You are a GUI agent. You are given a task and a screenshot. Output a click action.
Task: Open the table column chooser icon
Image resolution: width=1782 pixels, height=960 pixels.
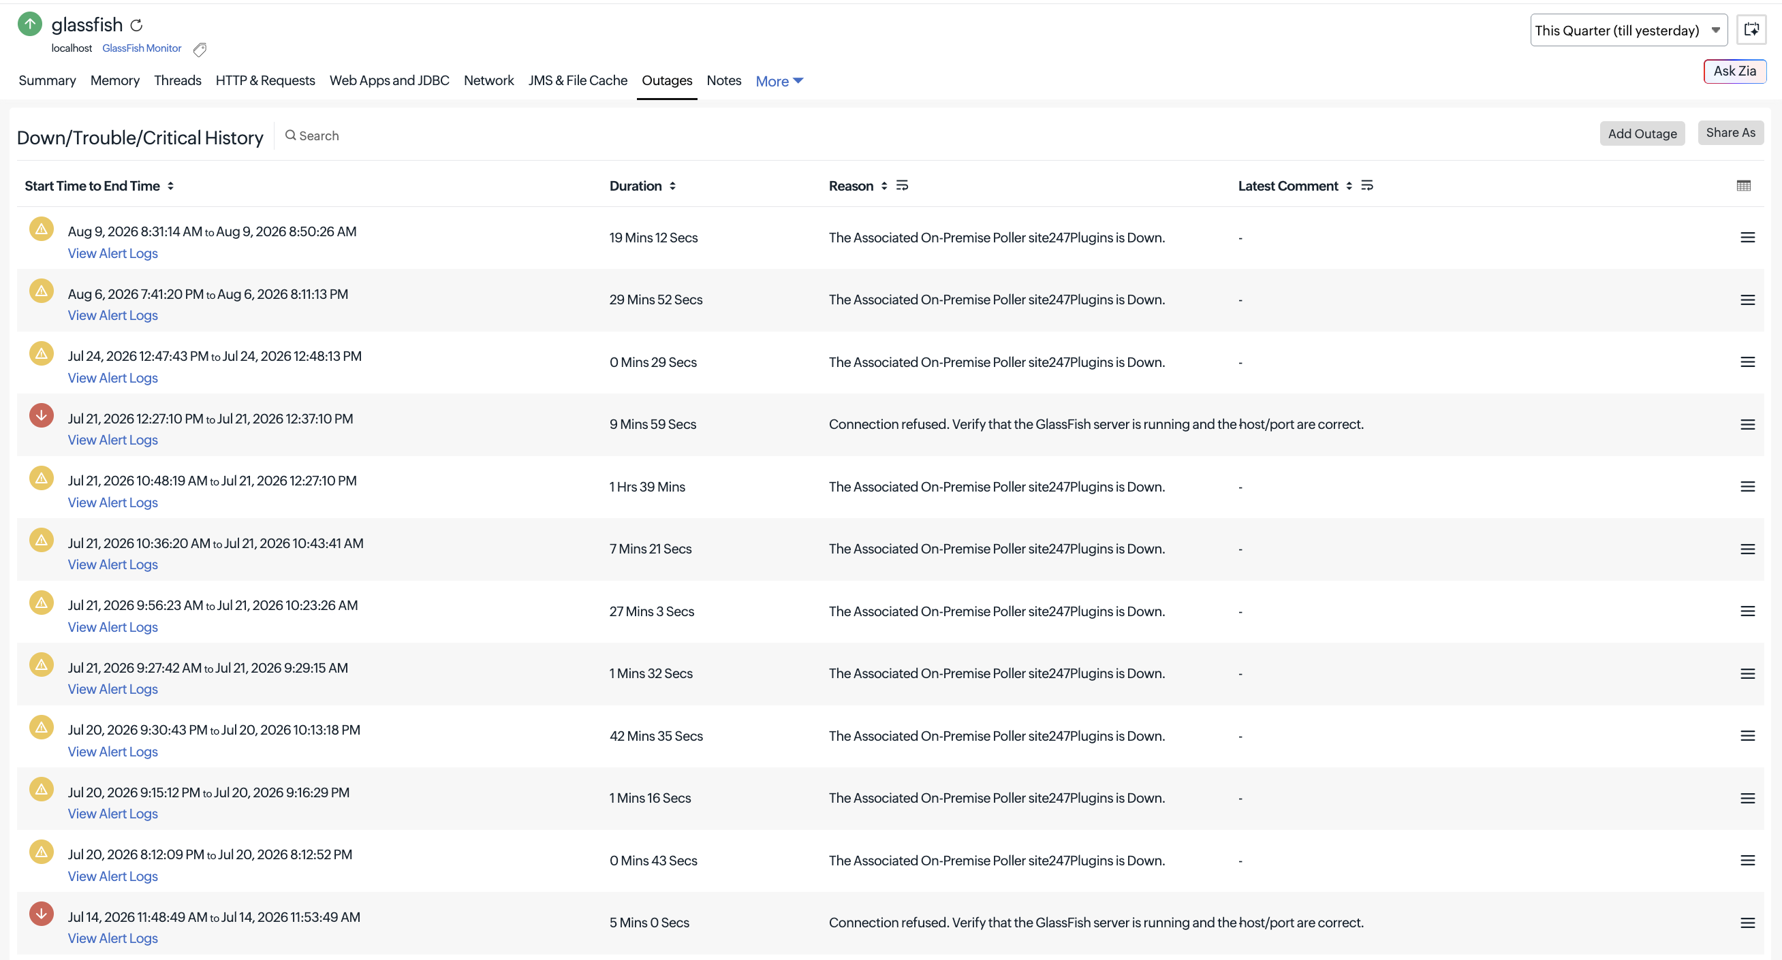point(1743,186)
